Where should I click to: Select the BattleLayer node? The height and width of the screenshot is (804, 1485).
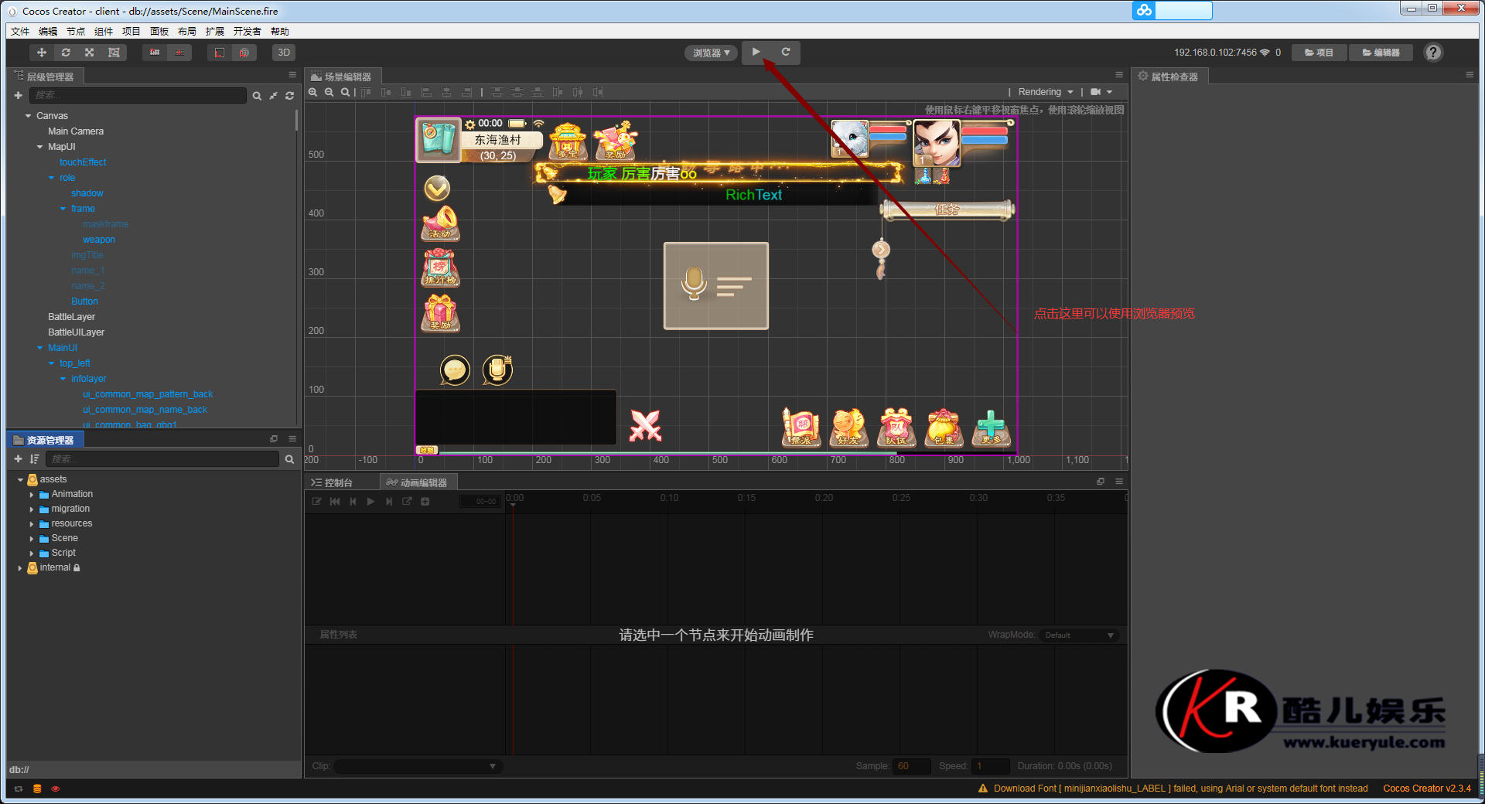71,317
